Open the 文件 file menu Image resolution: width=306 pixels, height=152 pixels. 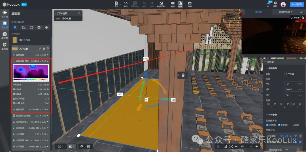(116, 4)
